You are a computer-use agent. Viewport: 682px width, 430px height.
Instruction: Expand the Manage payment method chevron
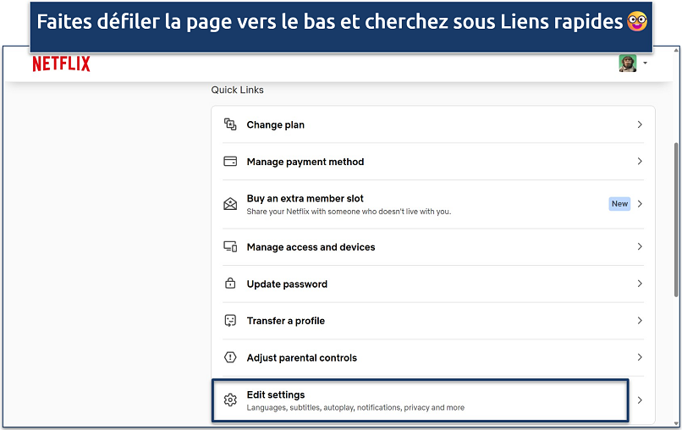click(x=640, y=162)
